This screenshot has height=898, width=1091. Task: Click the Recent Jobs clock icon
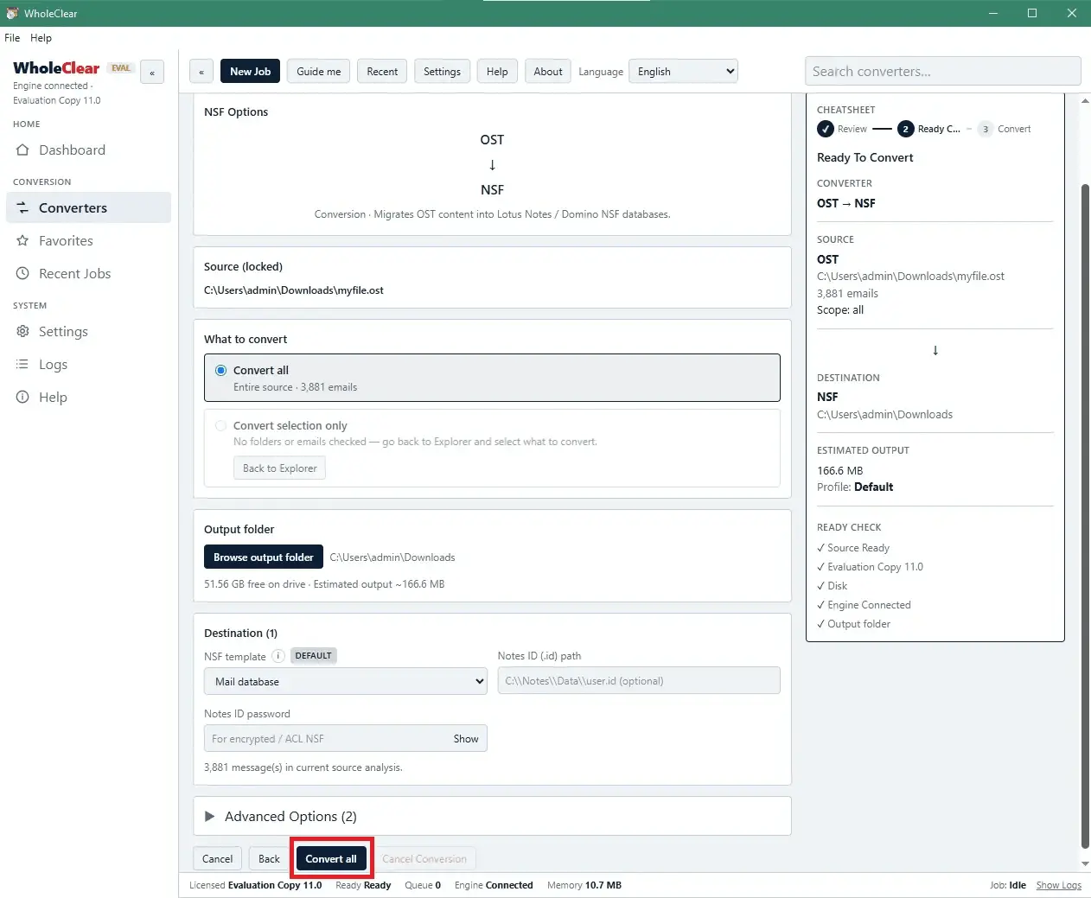22,274
